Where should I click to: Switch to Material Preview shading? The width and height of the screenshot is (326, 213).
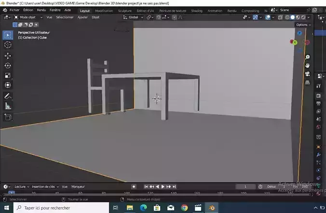[x=298, y=17]
